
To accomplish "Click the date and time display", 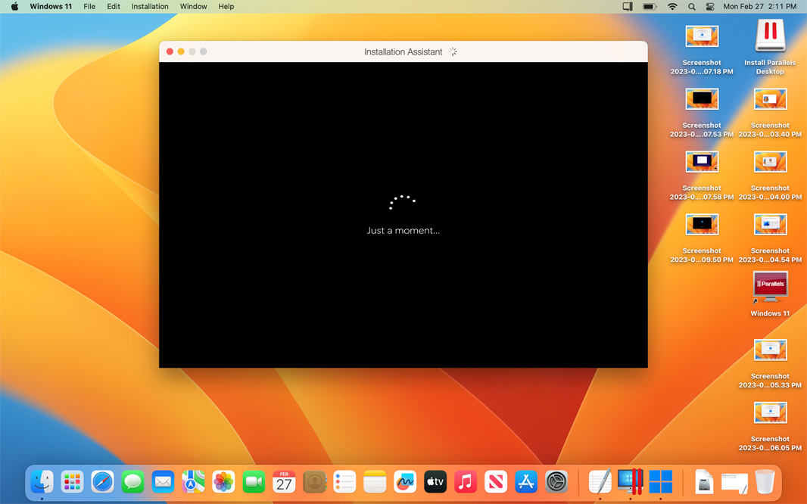I will click(x=759, y=7).
